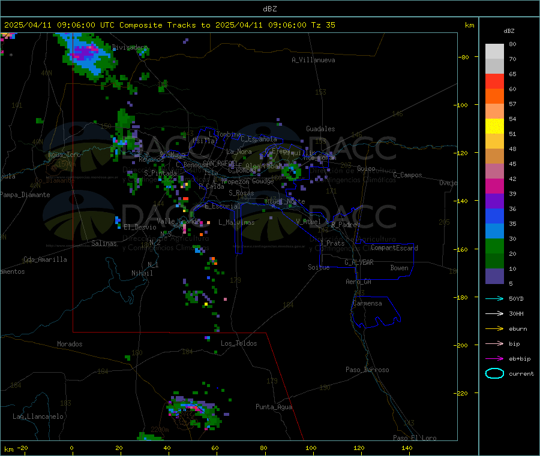
Task: Click the 'C_Española' label on map
Action: pyautogui.click(x=259, y=139)
